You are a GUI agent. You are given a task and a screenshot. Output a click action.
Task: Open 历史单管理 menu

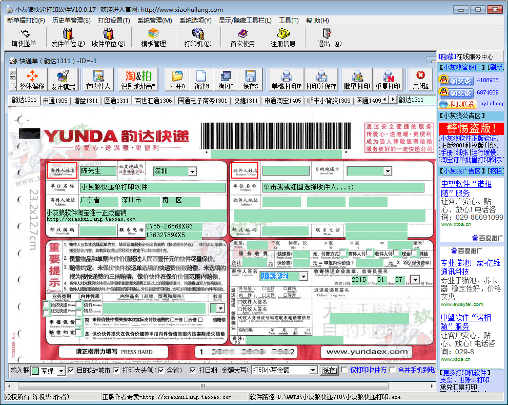pyautogui.click(x=71, y=21)
